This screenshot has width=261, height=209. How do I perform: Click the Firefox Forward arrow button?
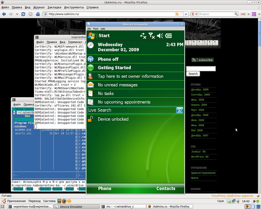pos(11,14)
